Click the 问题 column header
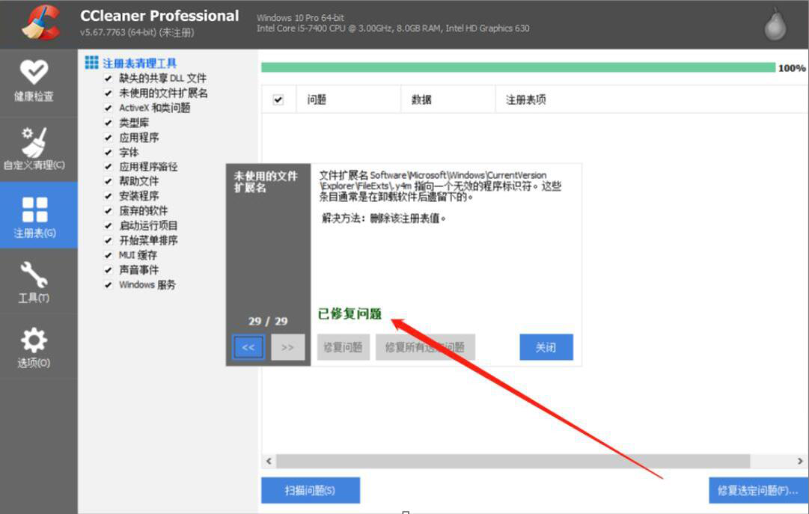Screen dimensions: 809x514 (x=348, y=100)
